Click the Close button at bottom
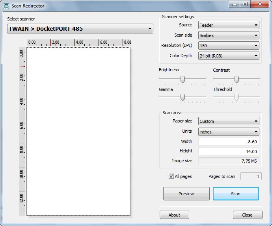 [248, 215]
